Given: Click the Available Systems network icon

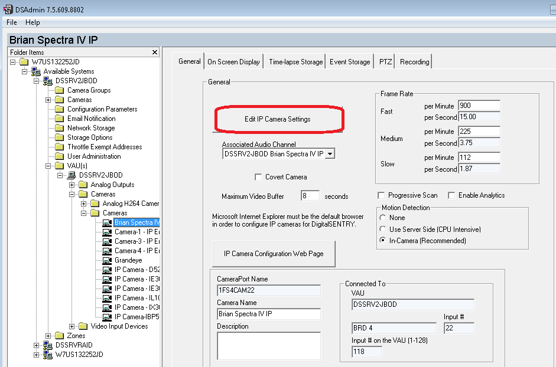Looking at the screenshot, I should (x=35, y=71).
